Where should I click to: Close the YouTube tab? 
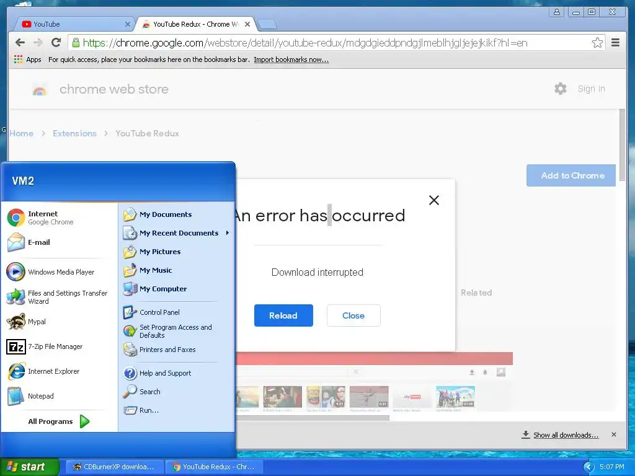pyautogui.click(x=127, y=24)
